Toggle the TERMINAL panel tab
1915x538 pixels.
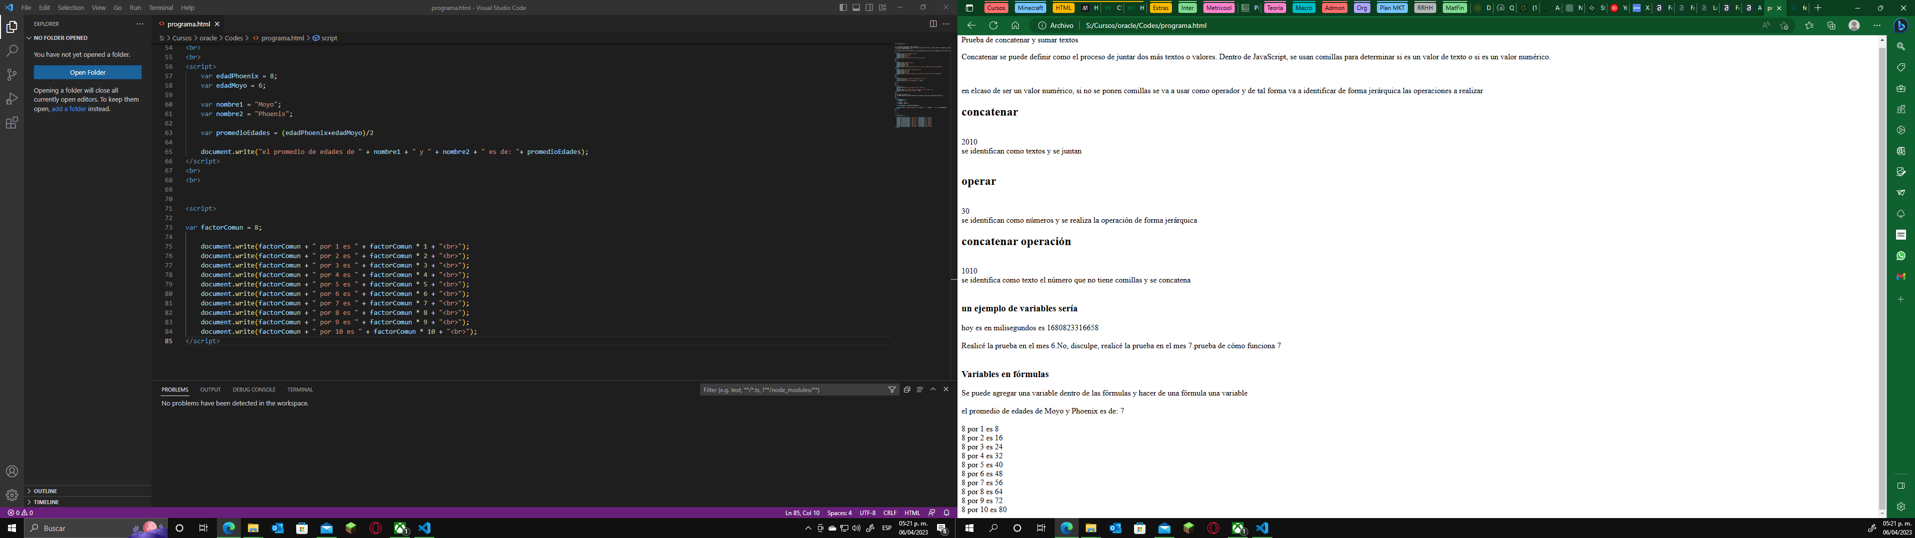299,389
